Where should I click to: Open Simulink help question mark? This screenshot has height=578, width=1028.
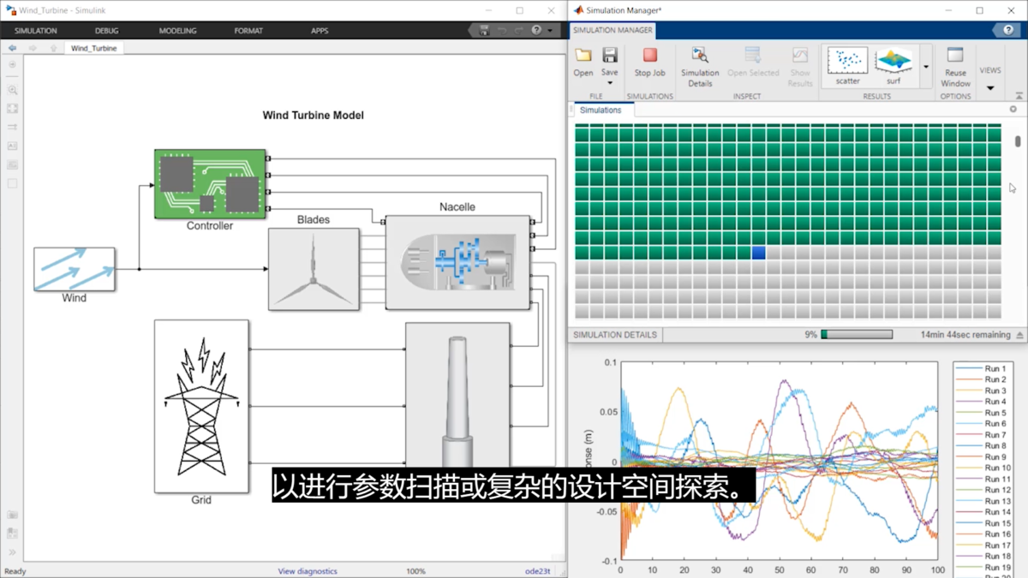(x=536, y=30)
